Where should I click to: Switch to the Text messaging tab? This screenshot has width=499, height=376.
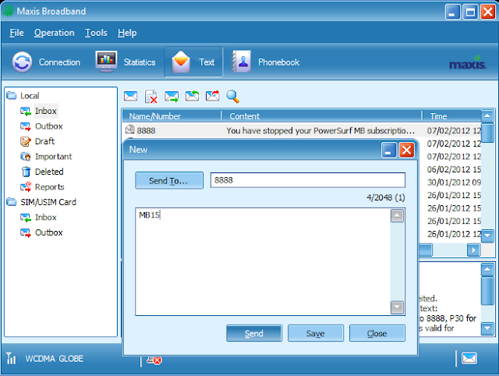[193, 62]
